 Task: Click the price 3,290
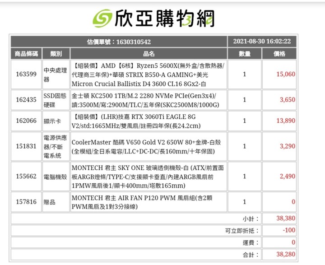point(288,146)
